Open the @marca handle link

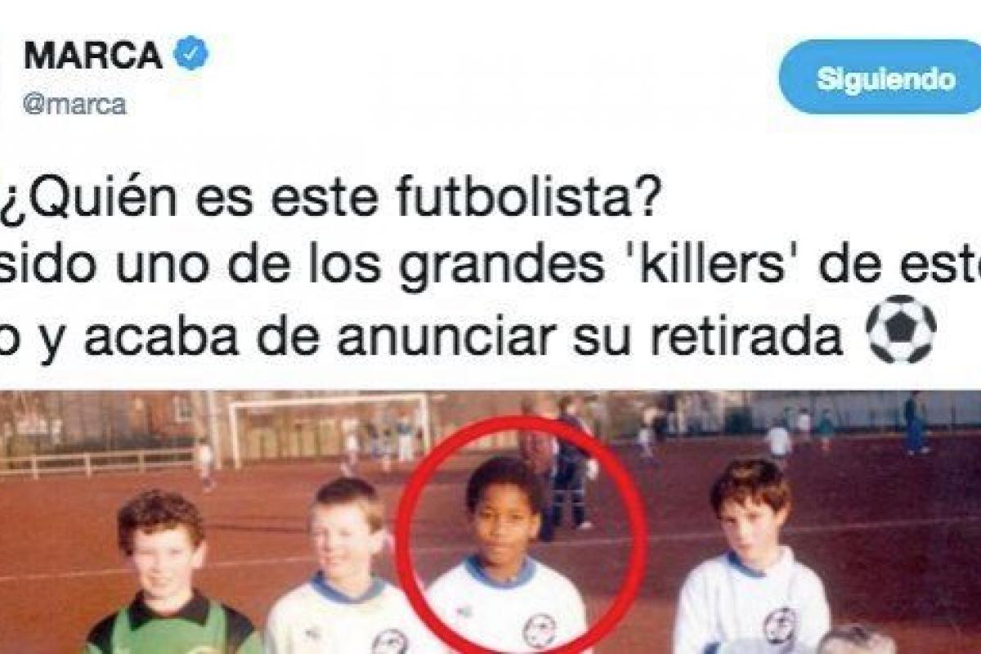click(x=74, y=105)
